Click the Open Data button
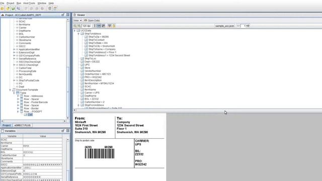 coord(92,21)
